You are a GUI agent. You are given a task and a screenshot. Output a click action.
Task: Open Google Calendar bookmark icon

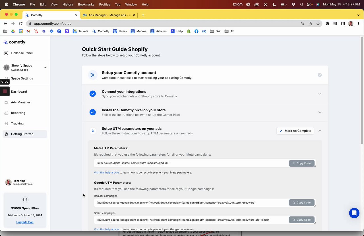20,31
